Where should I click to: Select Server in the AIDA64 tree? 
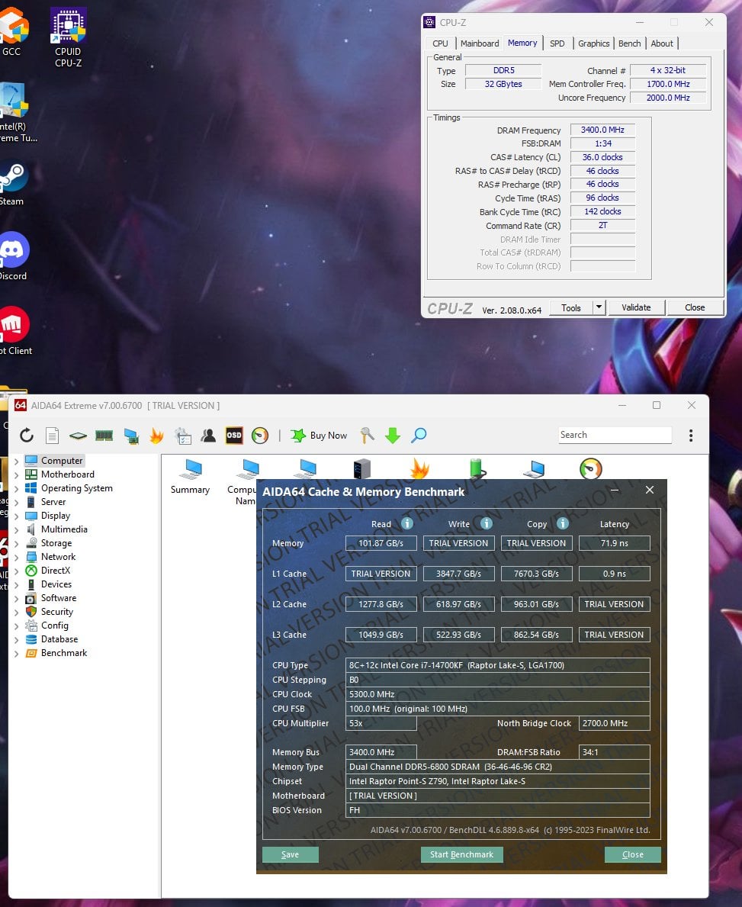click(53, 502)
